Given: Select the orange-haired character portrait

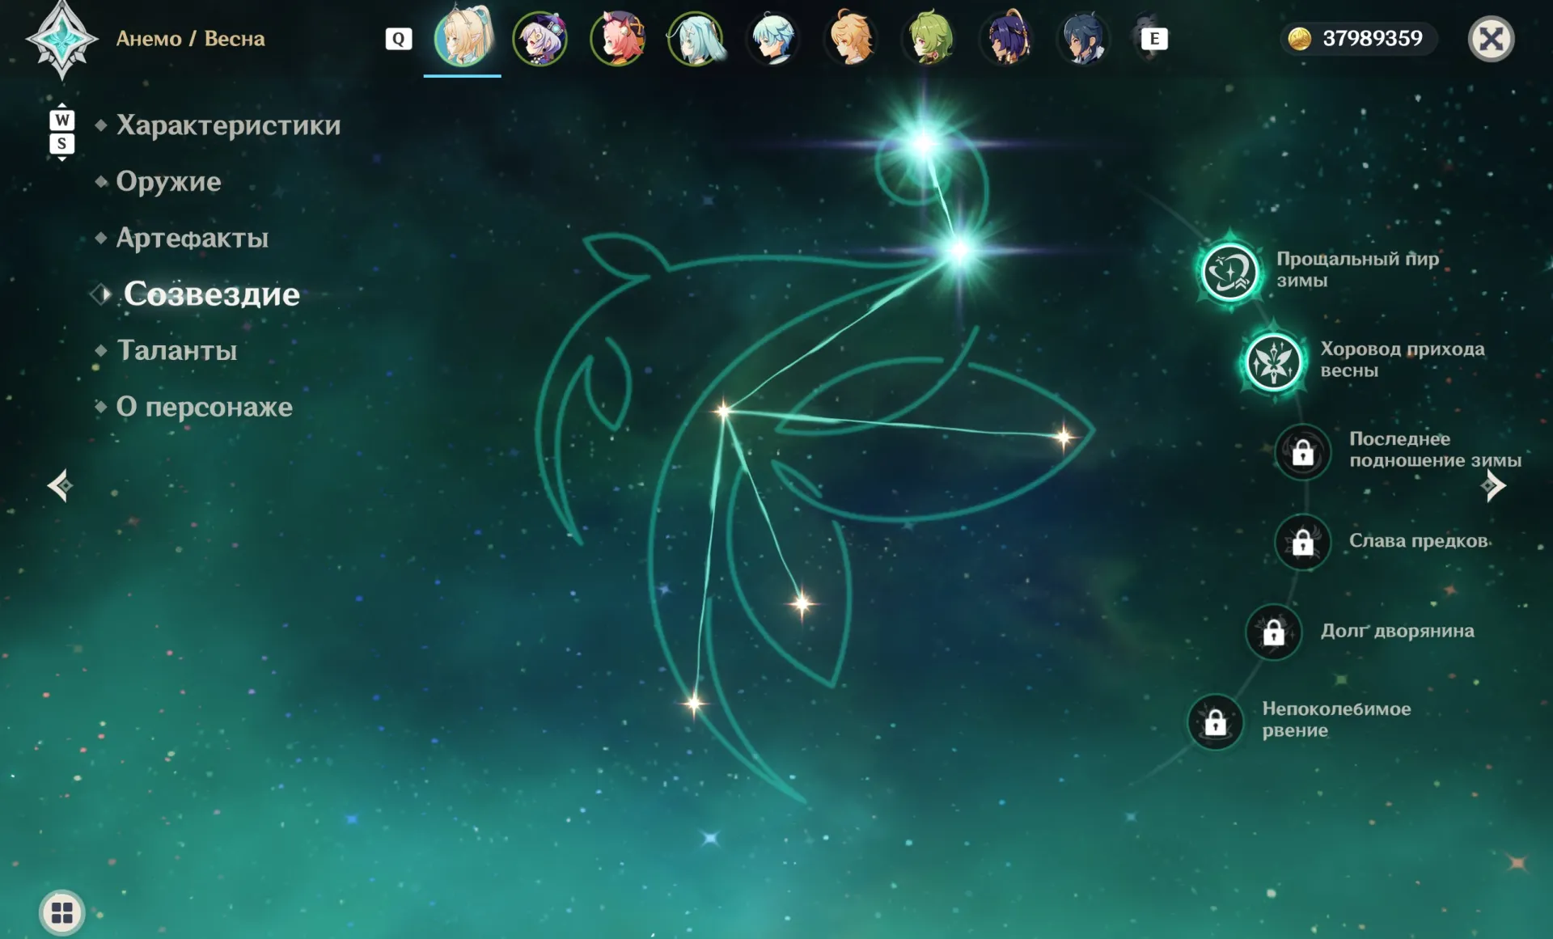Looking at the screenshot, I should (851, 37).
